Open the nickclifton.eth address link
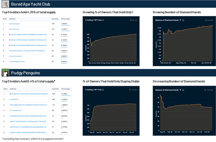 point(16,110)
